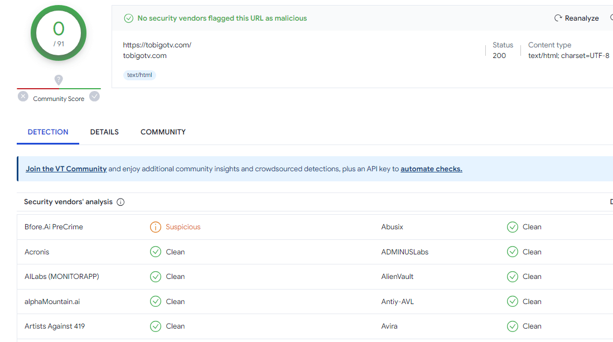Click the https://tobigotv.com/ URL text
613x342 pixels.
157,45
